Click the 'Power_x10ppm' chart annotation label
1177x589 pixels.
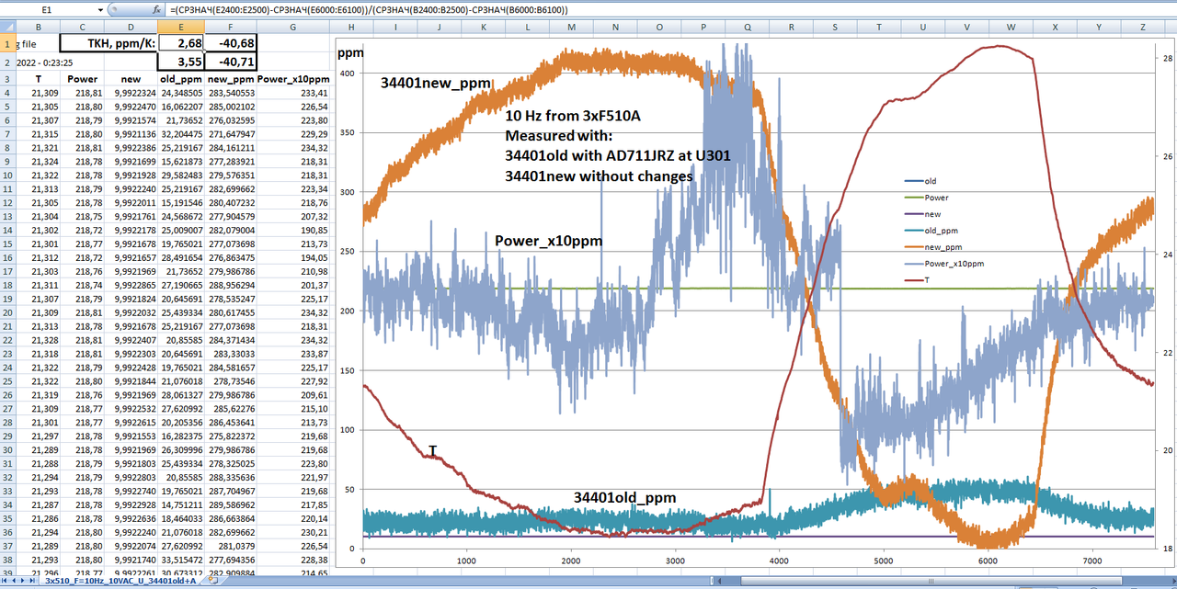pos(549,241)
